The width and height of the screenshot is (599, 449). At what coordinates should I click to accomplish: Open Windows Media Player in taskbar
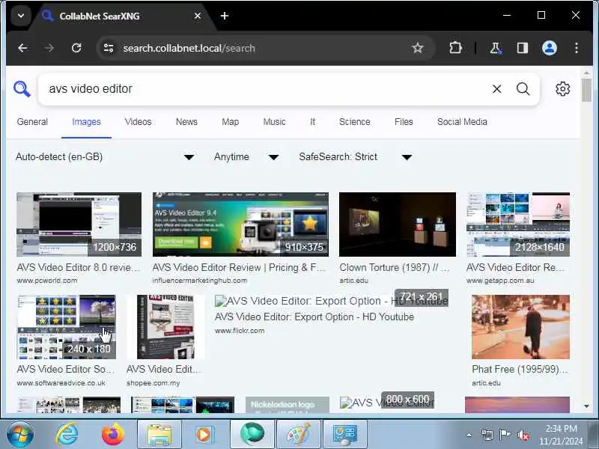pyautogui.click(x=205, y=435)
